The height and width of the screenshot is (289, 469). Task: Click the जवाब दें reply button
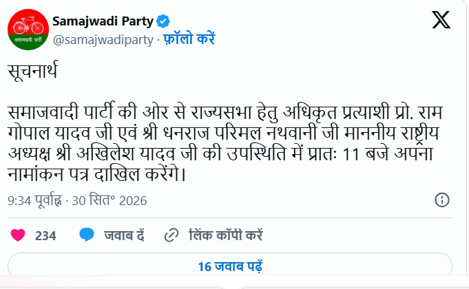click(x=124, y=235)
